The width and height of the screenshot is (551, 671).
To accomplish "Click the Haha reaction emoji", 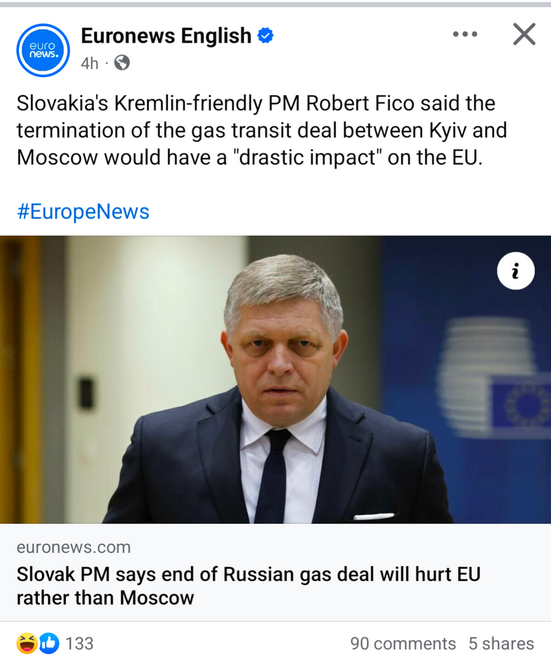I will (27, 643).
